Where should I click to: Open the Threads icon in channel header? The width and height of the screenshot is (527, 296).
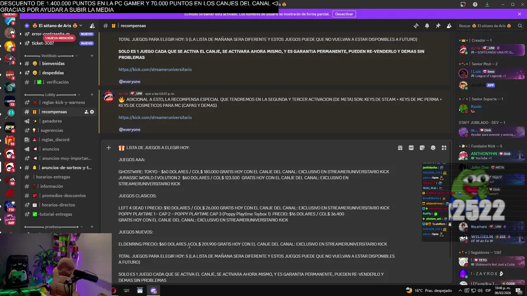[x=416, y=25]
